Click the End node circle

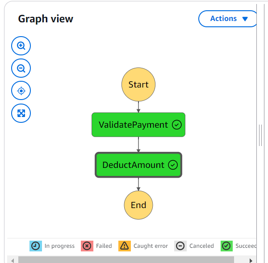tap(138, 205)
